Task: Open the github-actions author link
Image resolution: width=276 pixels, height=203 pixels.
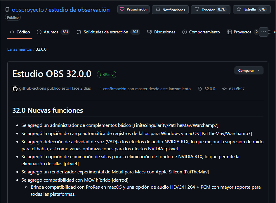Action: point(32,88)
